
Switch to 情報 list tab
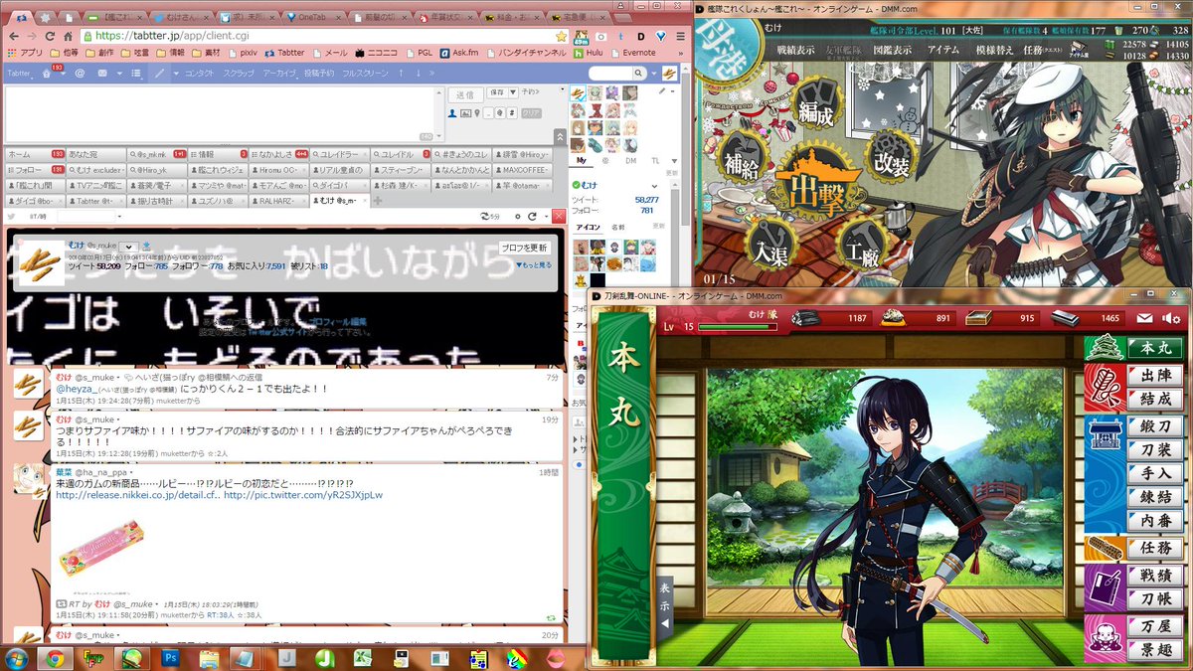218,154
